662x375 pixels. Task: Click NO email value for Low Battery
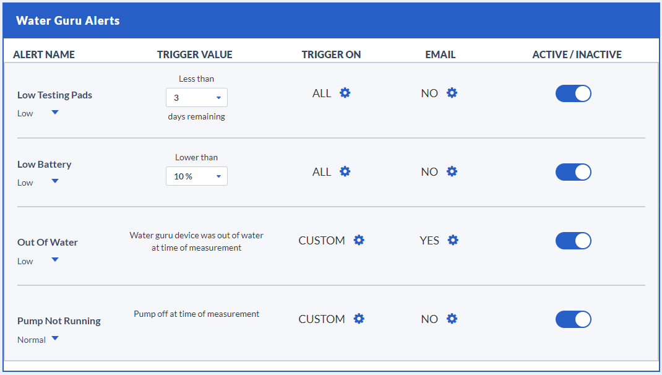429,172
